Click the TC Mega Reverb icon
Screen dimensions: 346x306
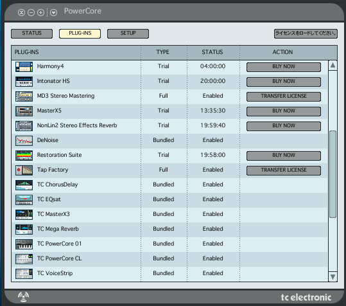24,230
